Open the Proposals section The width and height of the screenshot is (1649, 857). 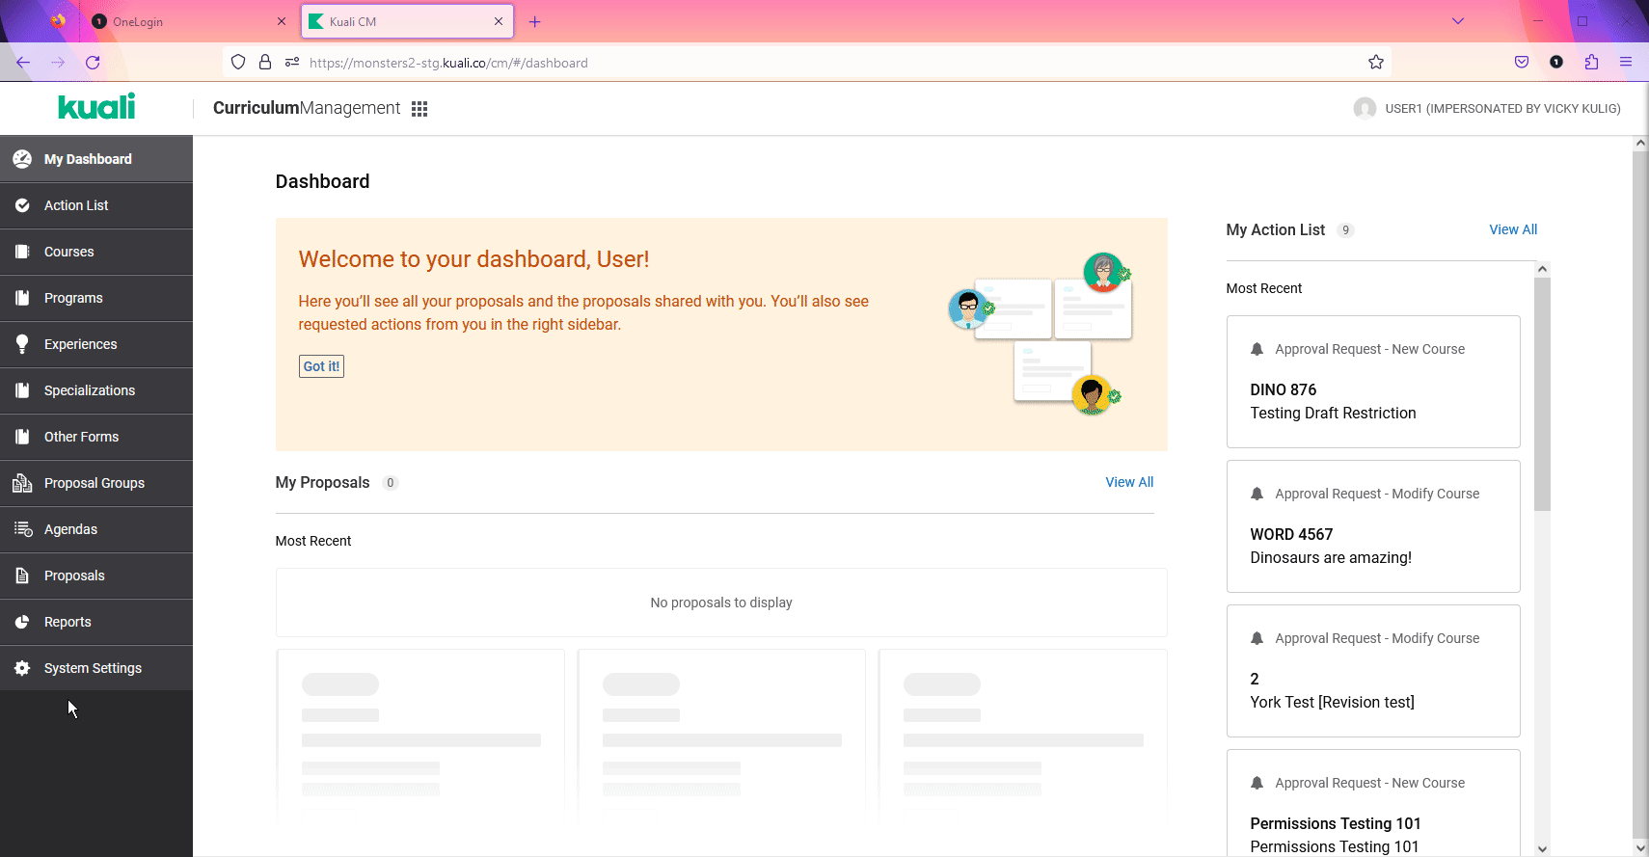[x=96, y=576]
